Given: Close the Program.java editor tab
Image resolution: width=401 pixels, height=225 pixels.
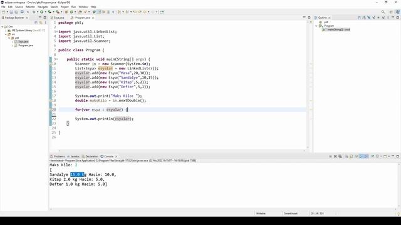Looking at the screenshot, I should coord(93,17).
